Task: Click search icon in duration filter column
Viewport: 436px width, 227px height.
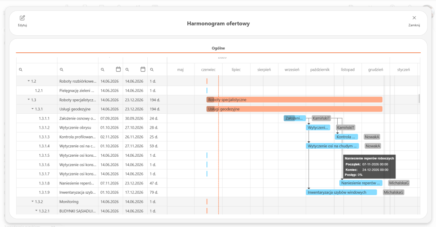Action: (152, 69)
